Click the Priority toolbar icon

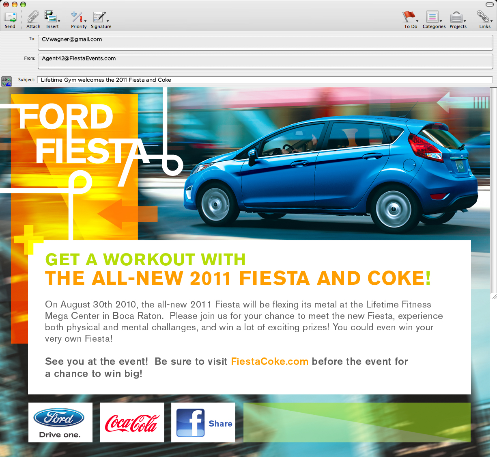pos(77,17)
